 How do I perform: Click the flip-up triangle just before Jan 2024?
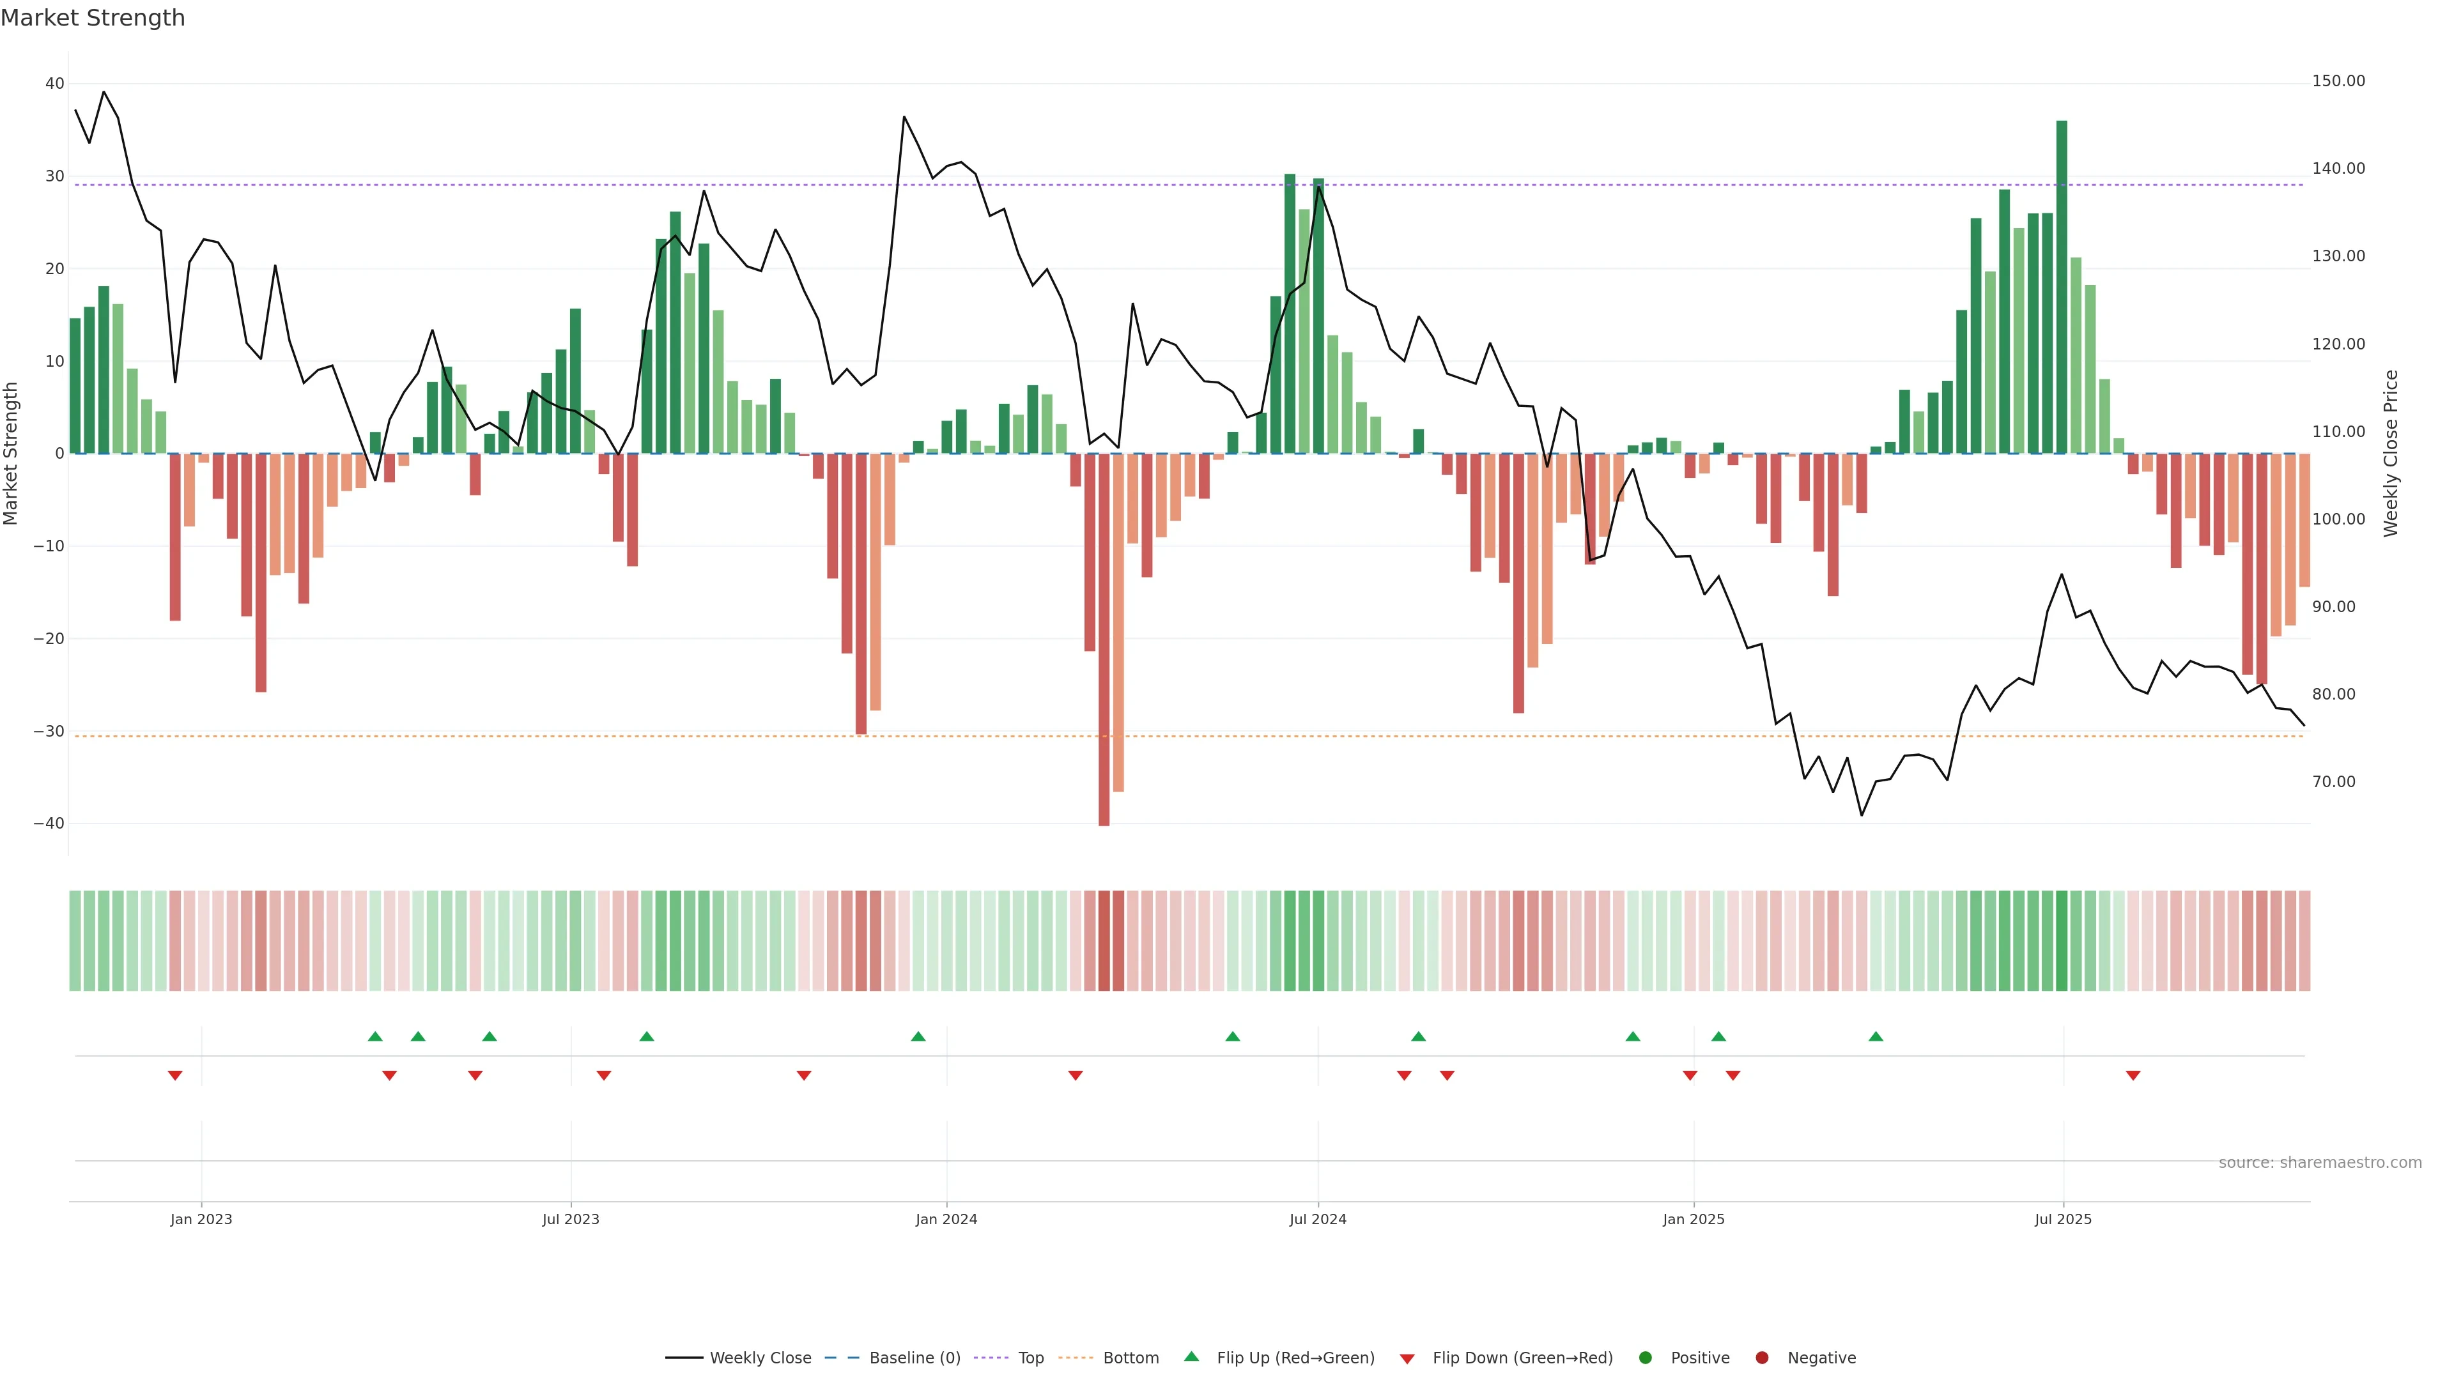tap(918, 1036)
